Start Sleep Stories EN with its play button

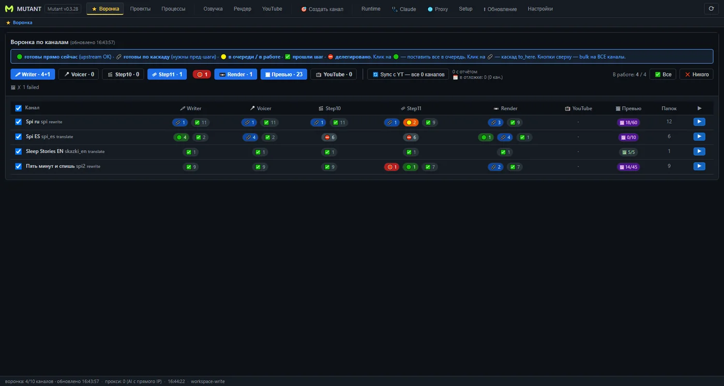699,152
